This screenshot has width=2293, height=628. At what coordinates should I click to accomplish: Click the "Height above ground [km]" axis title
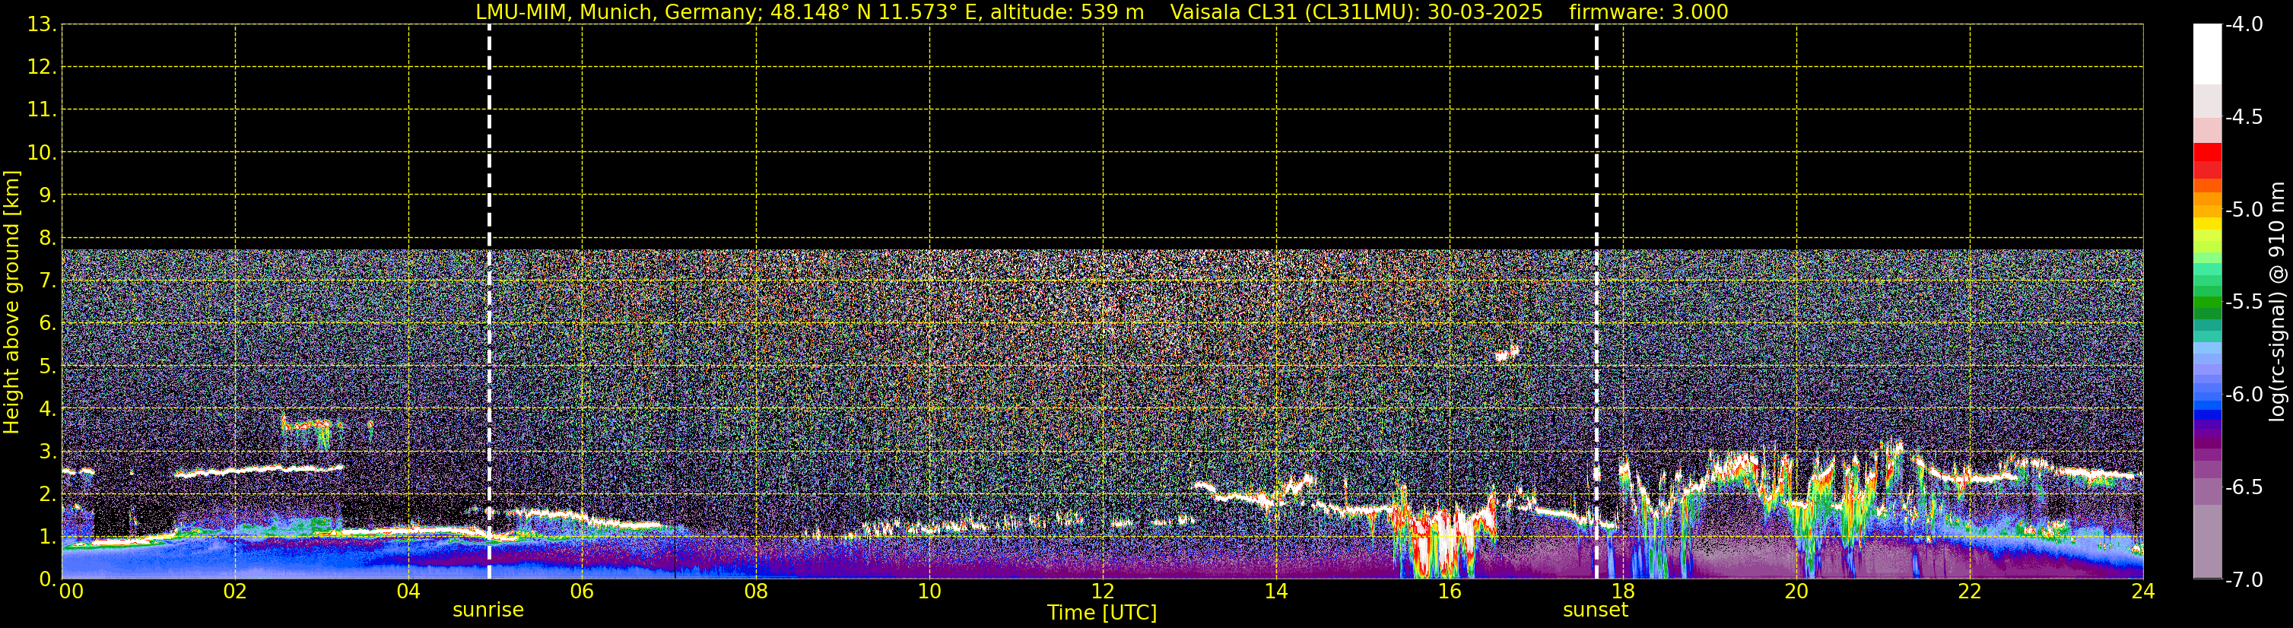coord(11,303)
